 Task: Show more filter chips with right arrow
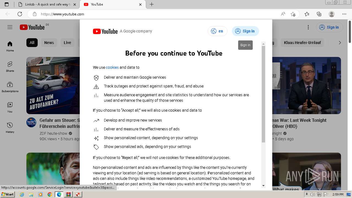[x=340, y=43]
